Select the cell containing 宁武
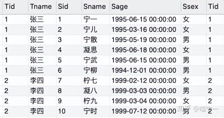 pyautogui.click(x=95, y=60)
